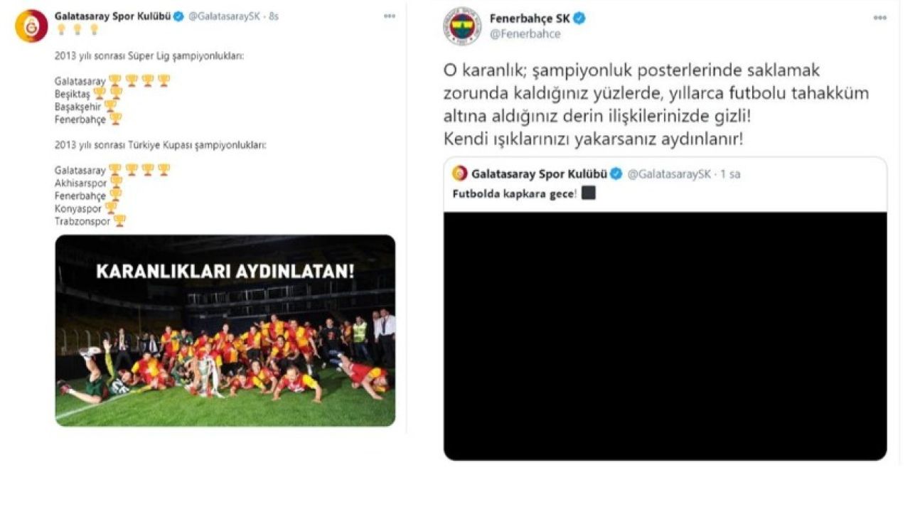Click verified badge beside Galatasaray Spor Kulübü name
Screen dimensions: 910x512
point(180,16)
